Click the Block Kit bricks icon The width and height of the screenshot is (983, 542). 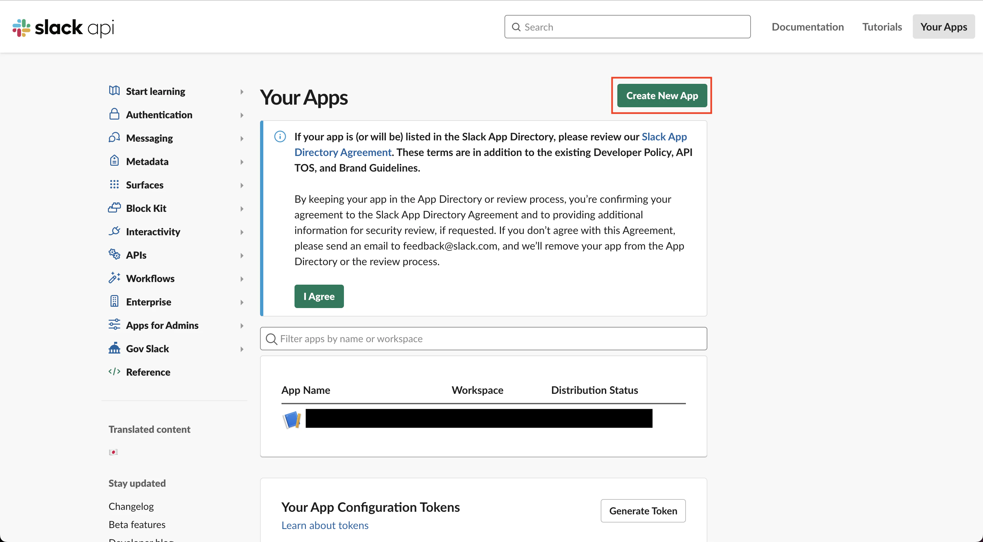[114, 208]
